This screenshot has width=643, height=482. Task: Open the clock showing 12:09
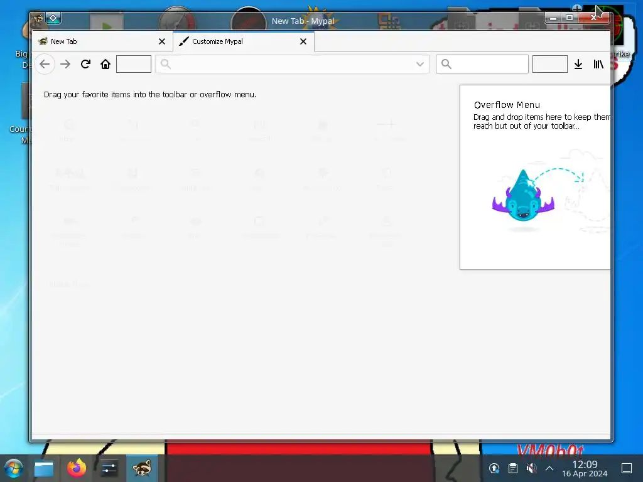click(x=585, y=468)
